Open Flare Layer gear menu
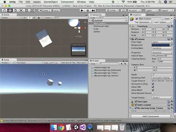This screenshot has width=176, height=132. pos(172,101)
